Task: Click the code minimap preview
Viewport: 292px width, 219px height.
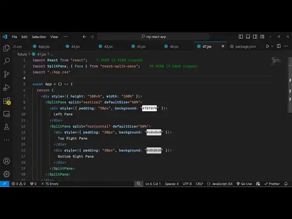Action: click(x=276, y=61)
